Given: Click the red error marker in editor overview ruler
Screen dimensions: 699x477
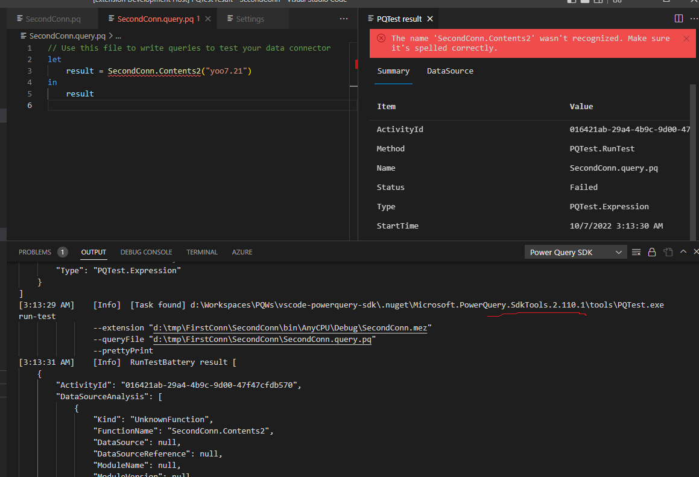Looking at the screenshot, I should point(356,64).
